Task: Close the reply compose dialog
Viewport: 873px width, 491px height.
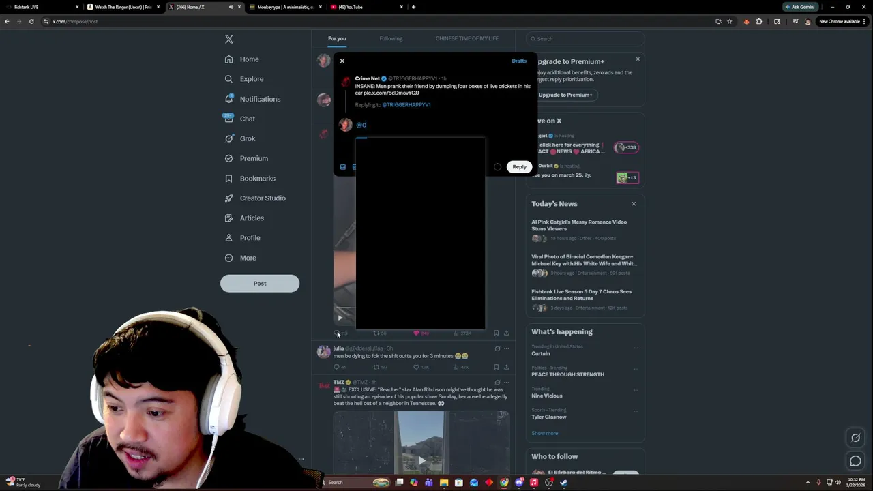Action: click(x=342, y=61)
